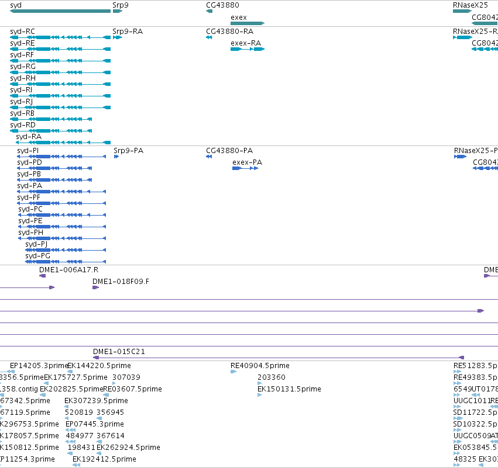Select the exex gene bar glyph

[x=248, y=23]
